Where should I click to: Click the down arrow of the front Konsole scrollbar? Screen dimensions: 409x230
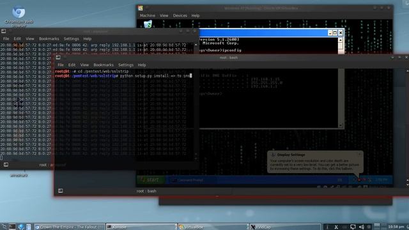408,185
